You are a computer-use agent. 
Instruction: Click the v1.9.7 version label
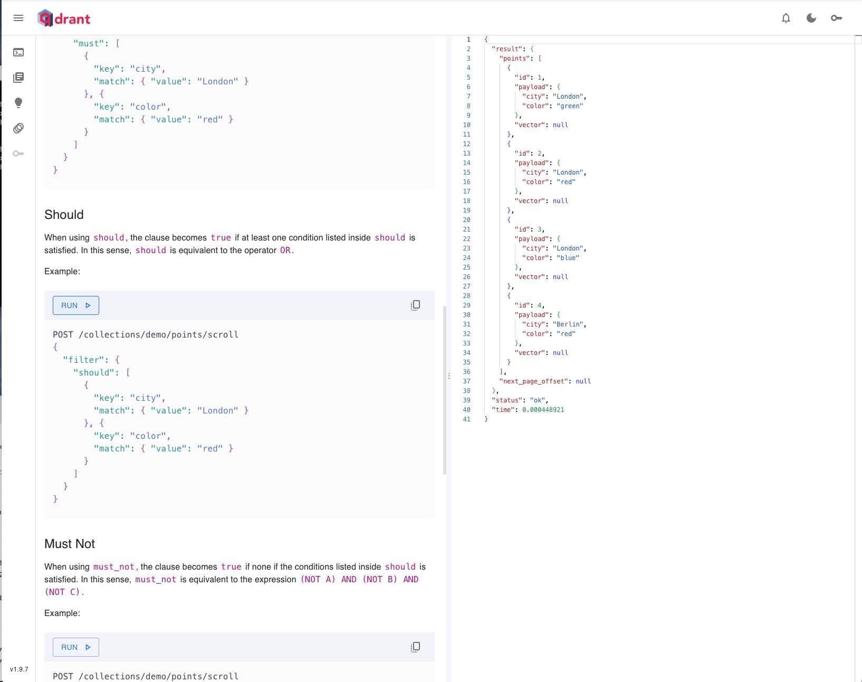click(x=20, y=669)
